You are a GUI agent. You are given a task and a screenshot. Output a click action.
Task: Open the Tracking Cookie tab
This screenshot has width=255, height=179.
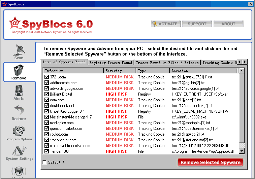click(x=219, y=63)
